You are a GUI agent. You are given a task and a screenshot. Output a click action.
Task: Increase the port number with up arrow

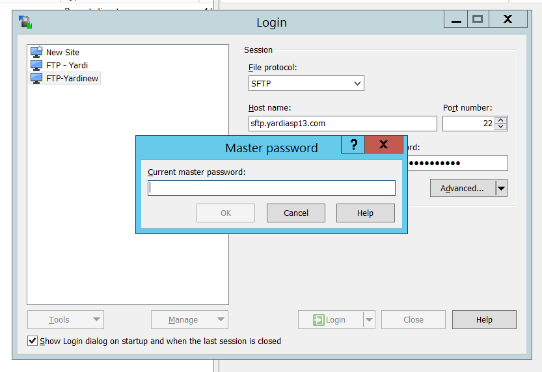500,120
